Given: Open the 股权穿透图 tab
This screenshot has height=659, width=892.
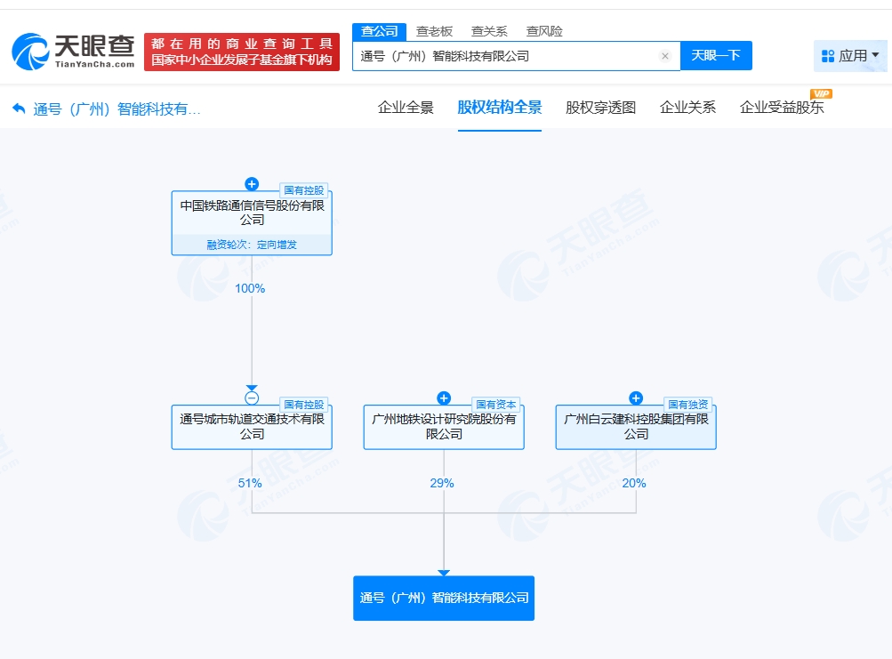Looking at the screenshot, I should (600, 108).
